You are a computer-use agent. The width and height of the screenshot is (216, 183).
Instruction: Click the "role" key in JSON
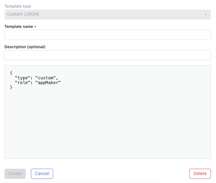tap(23, 82)
